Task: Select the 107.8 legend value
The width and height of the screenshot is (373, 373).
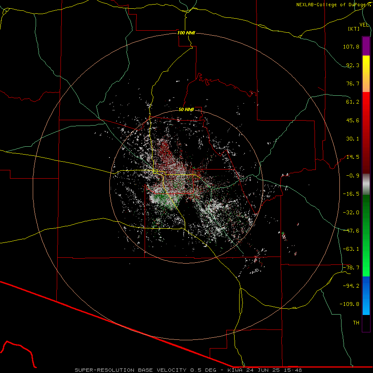Action: pos(351,46)
